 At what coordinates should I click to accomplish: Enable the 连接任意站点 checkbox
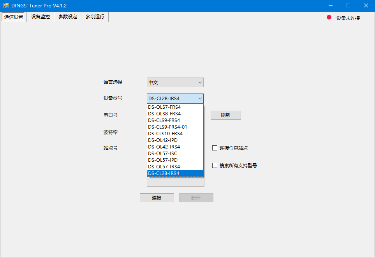pos(215,148)
